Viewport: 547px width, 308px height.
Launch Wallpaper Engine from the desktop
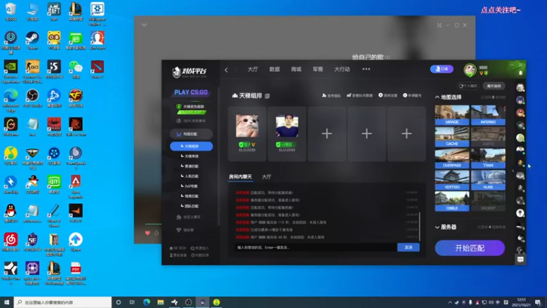(x=97, y=14)
